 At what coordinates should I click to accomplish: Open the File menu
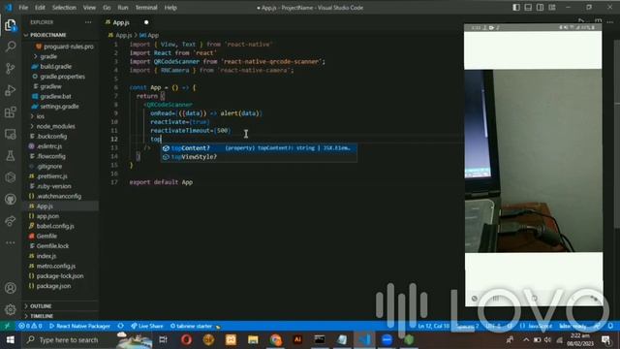point(23,8)
